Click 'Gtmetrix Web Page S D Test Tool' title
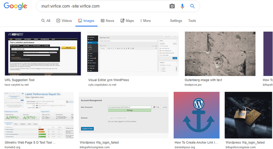The height and width of the screenshot is (149, 273). 30,142
